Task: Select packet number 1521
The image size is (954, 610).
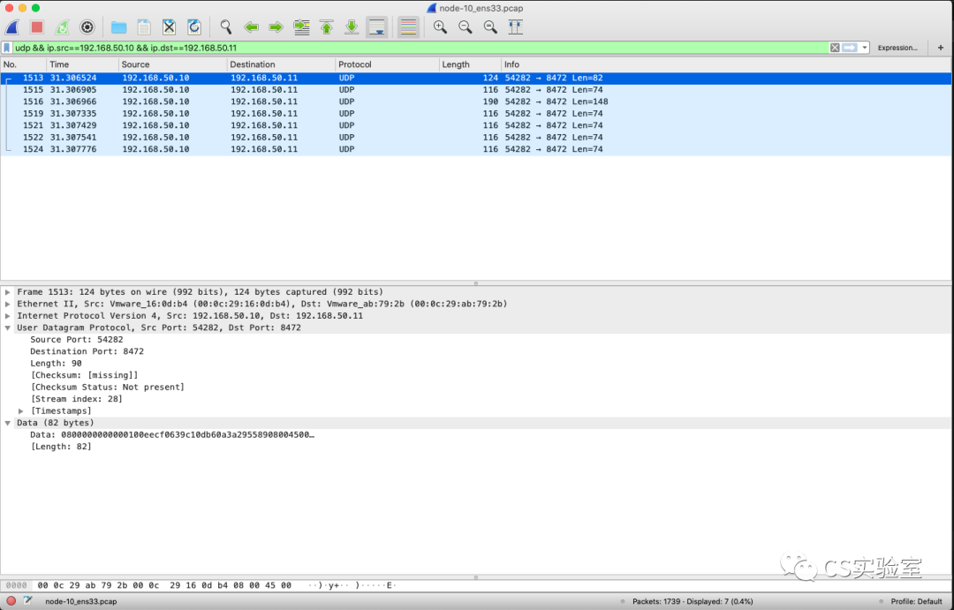Action: pyautogui.click(x=476, y=125)
